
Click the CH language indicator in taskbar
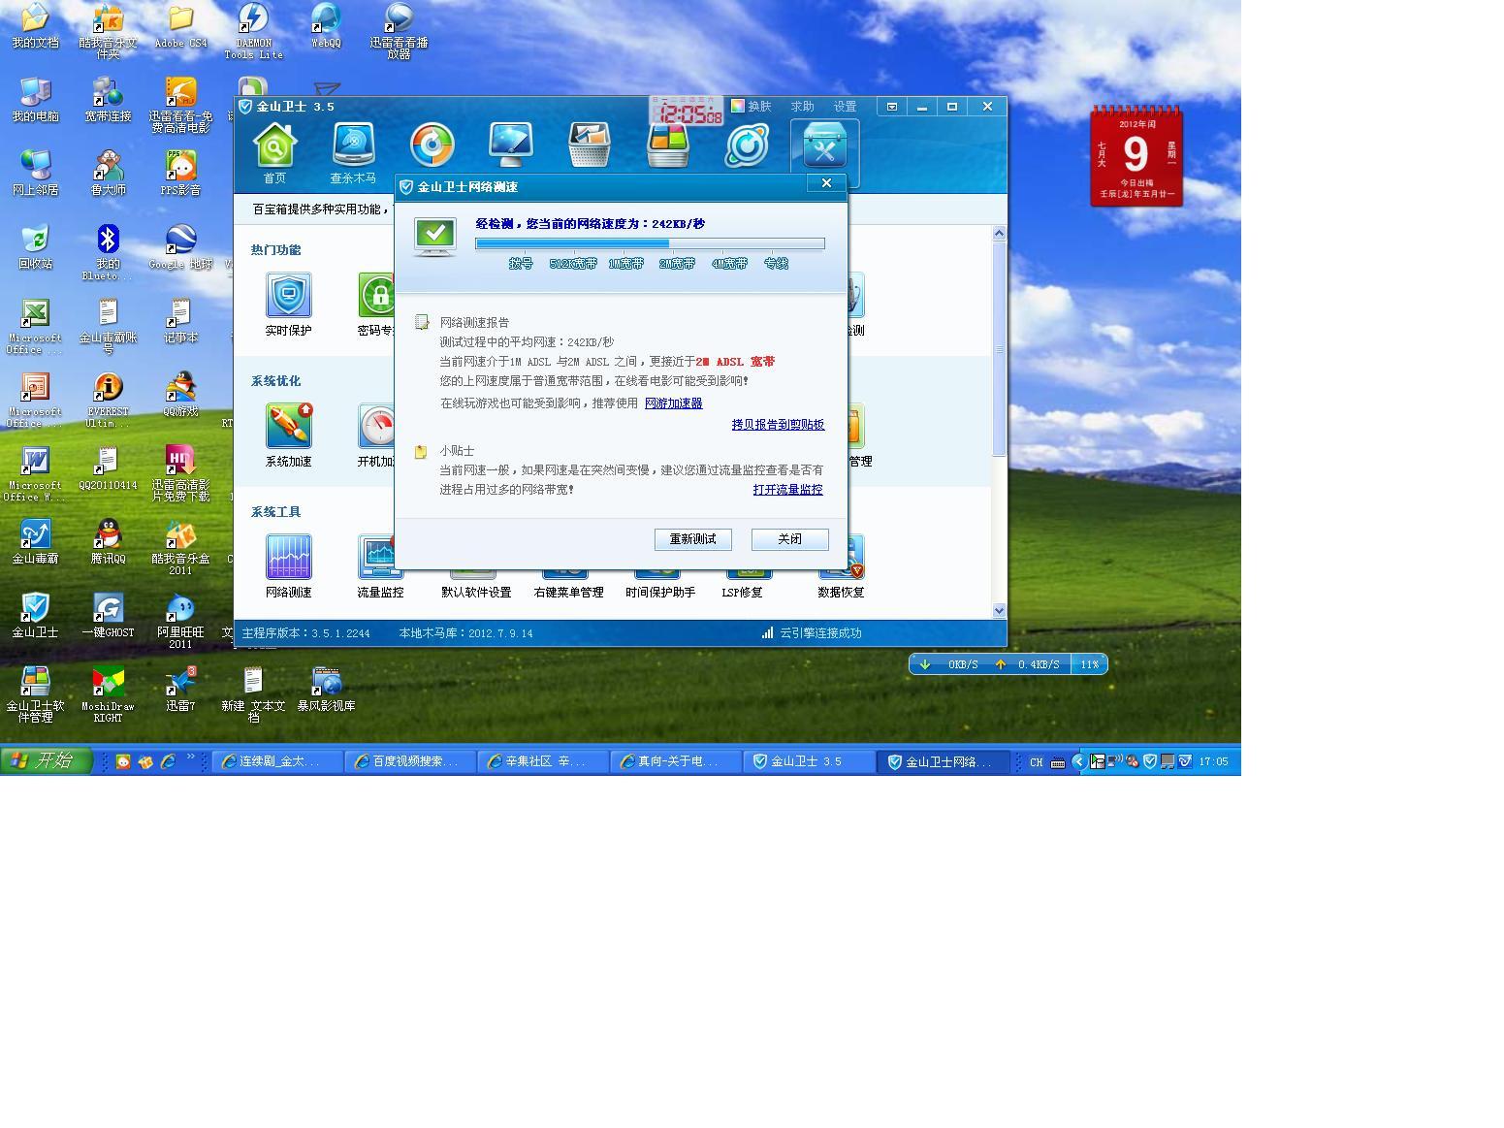pos(1036,762)
